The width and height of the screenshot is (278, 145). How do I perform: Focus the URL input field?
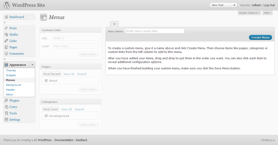coord(76,38)
